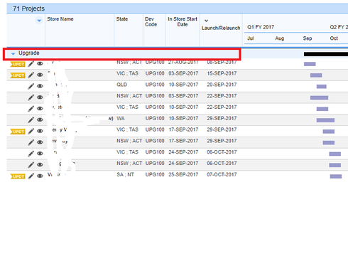Select Oct in the timeline header
348x276 pixels.
[334, 38]
